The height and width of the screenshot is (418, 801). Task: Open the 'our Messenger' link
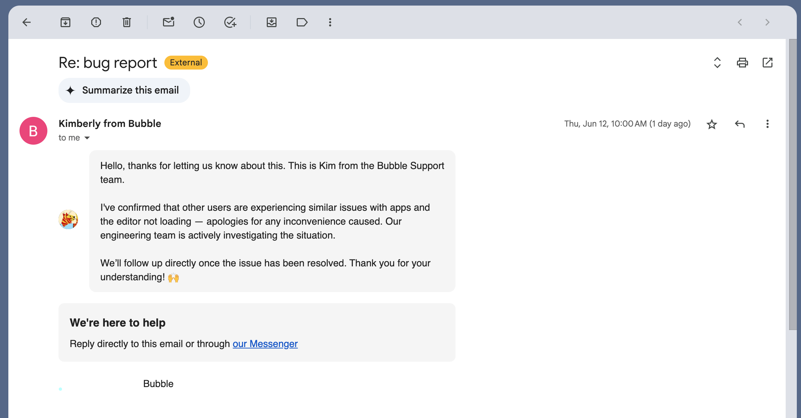265,344
